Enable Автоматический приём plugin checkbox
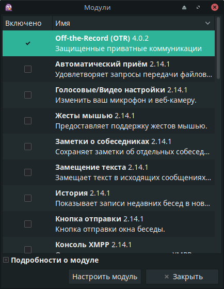 pos(28,69)
